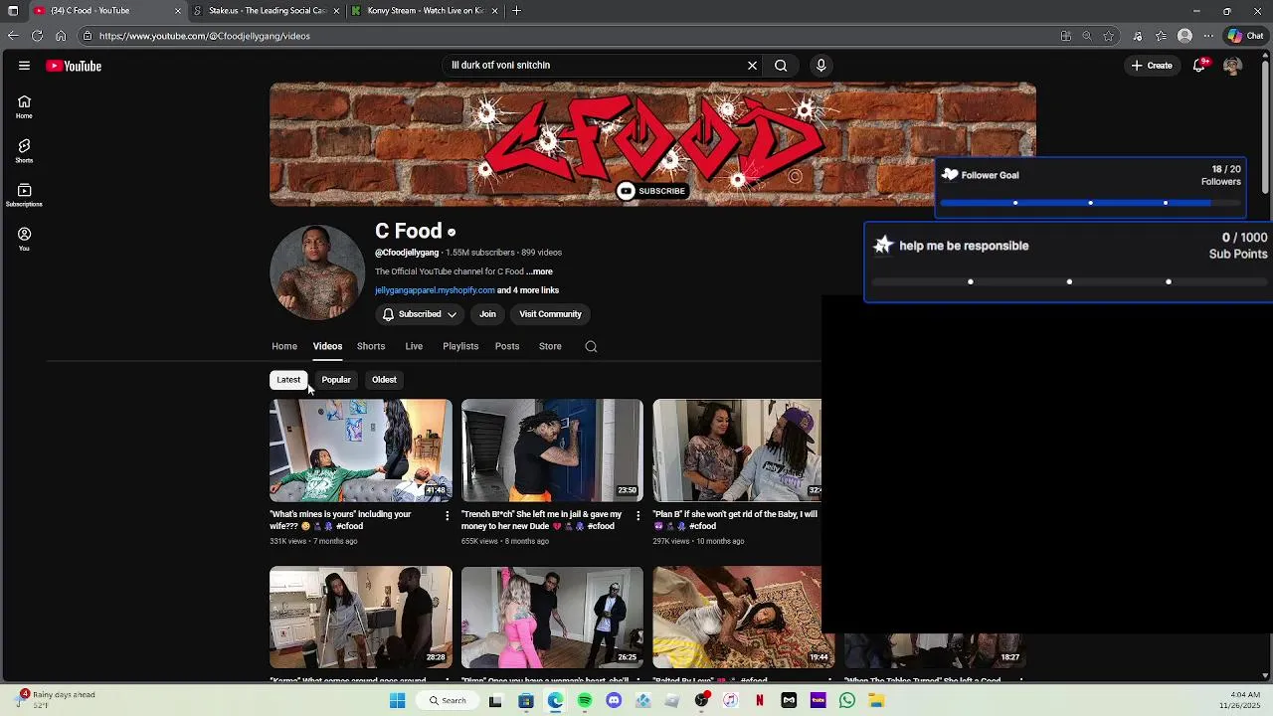Image resolution: width=1273 pixels, height=716 pixels.
Task: Click the Follower Goal progress bar
Action: coord(1090,203)
